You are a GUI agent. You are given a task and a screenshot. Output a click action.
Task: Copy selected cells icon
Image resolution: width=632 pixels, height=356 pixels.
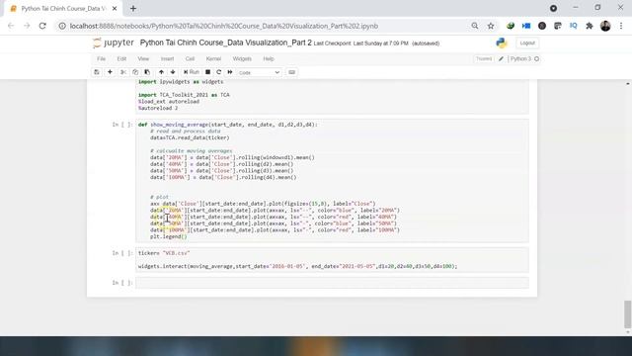135,72
